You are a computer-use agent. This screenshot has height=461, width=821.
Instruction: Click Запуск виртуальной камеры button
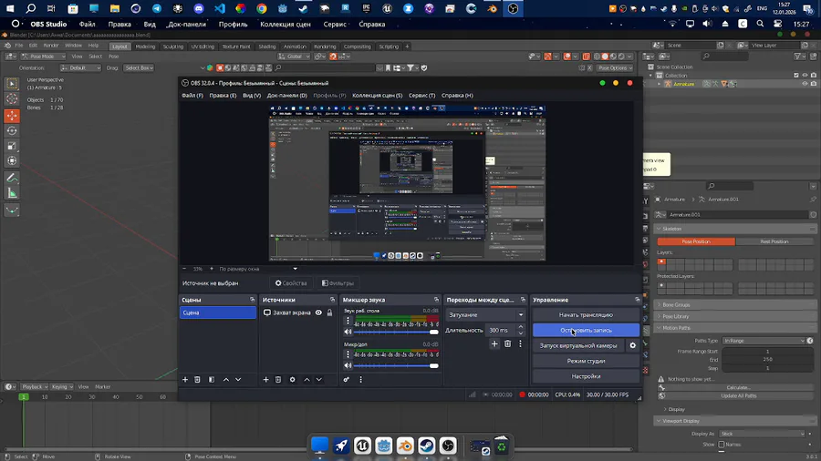(x=578, y=345)
